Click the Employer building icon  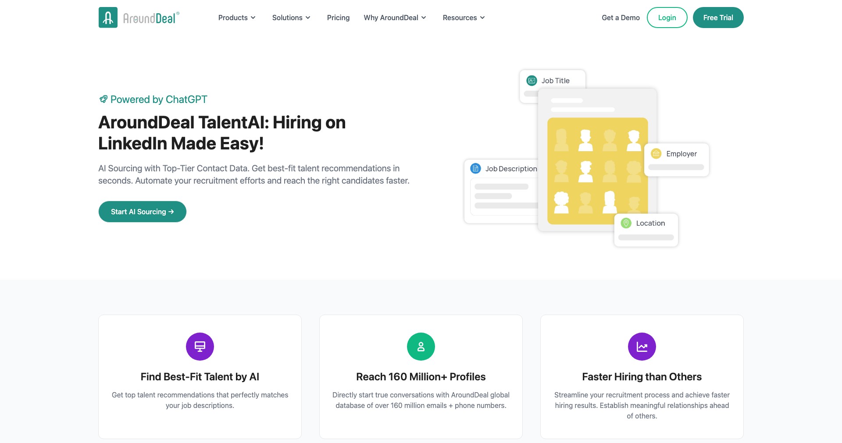(656, 154)
